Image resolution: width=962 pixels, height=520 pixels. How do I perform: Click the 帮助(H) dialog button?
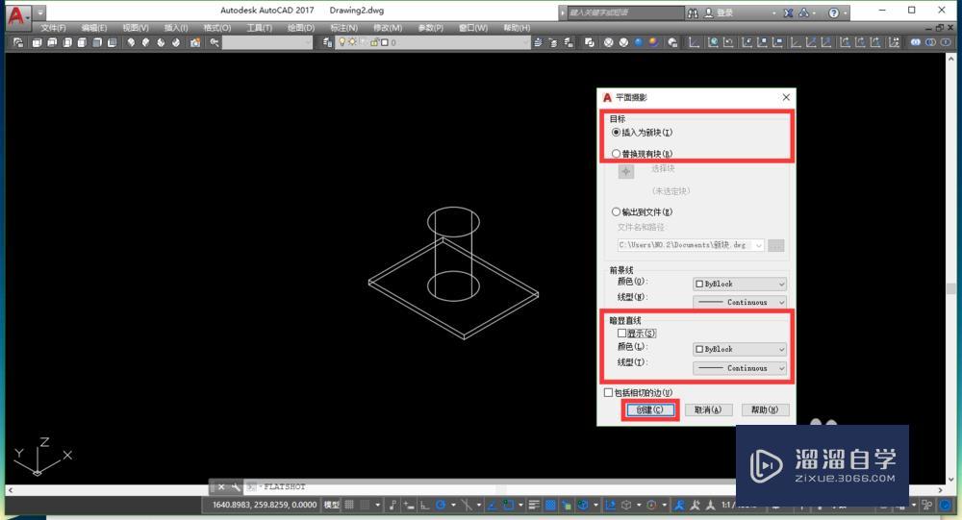(765, 409)
